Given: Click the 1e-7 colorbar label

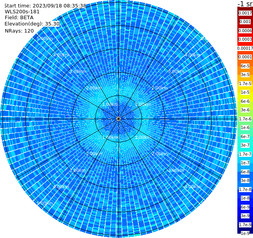Looking at the screenshot, I should [245, 163].
